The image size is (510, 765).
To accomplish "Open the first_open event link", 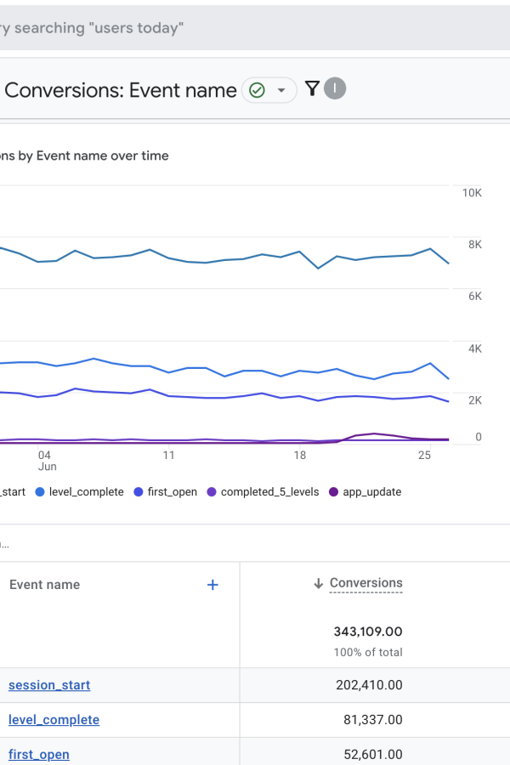I will tap(38, 754).
